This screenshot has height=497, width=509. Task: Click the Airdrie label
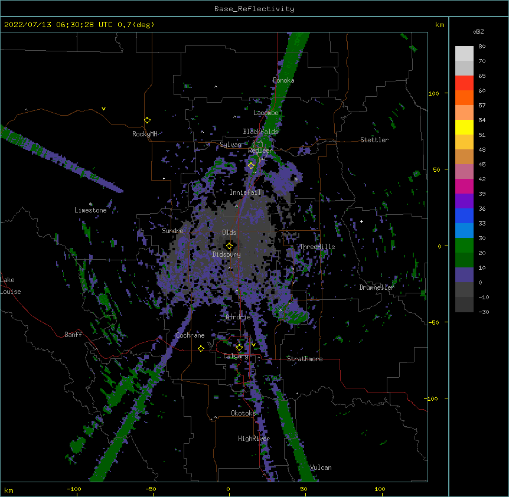[239, 317]
